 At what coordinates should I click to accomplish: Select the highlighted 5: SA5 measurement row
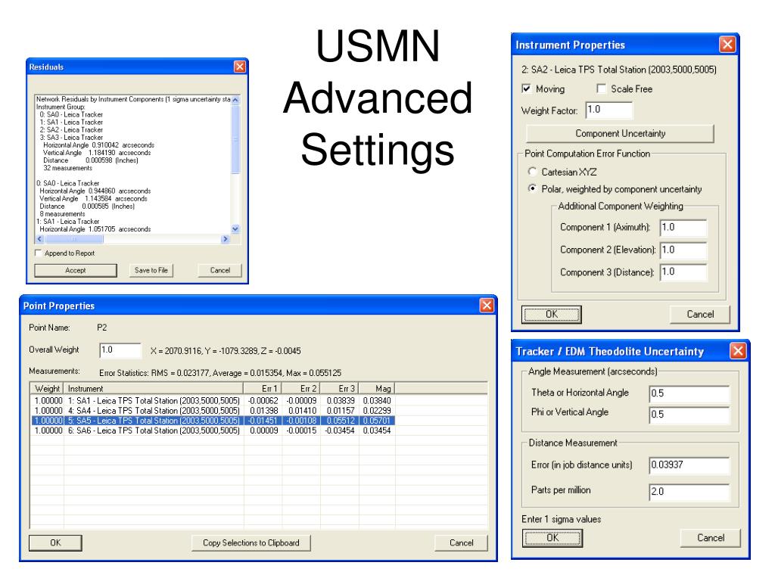(x=213, y=421)
